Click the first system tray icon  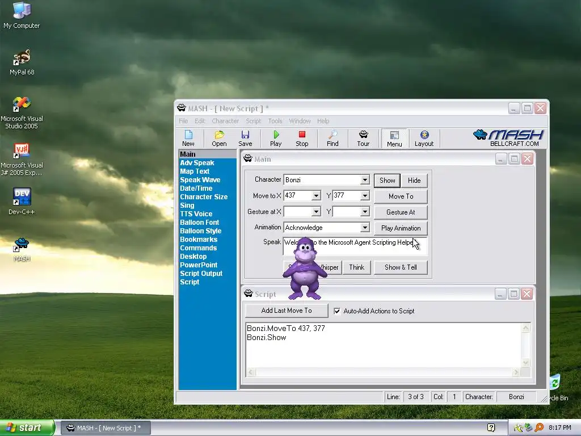519,427
